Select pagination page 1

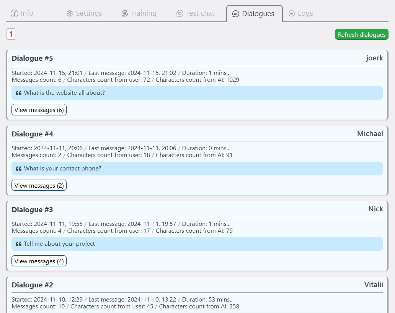(11, 34)
